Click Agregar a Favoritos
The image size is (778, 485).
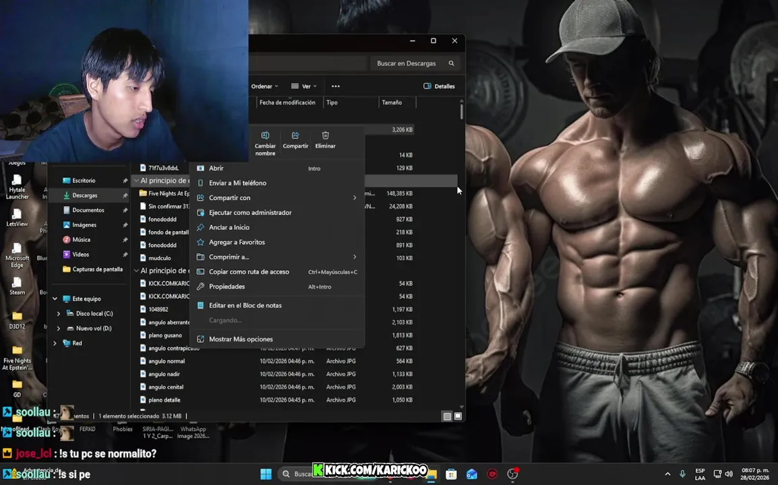tap(278, 243)
